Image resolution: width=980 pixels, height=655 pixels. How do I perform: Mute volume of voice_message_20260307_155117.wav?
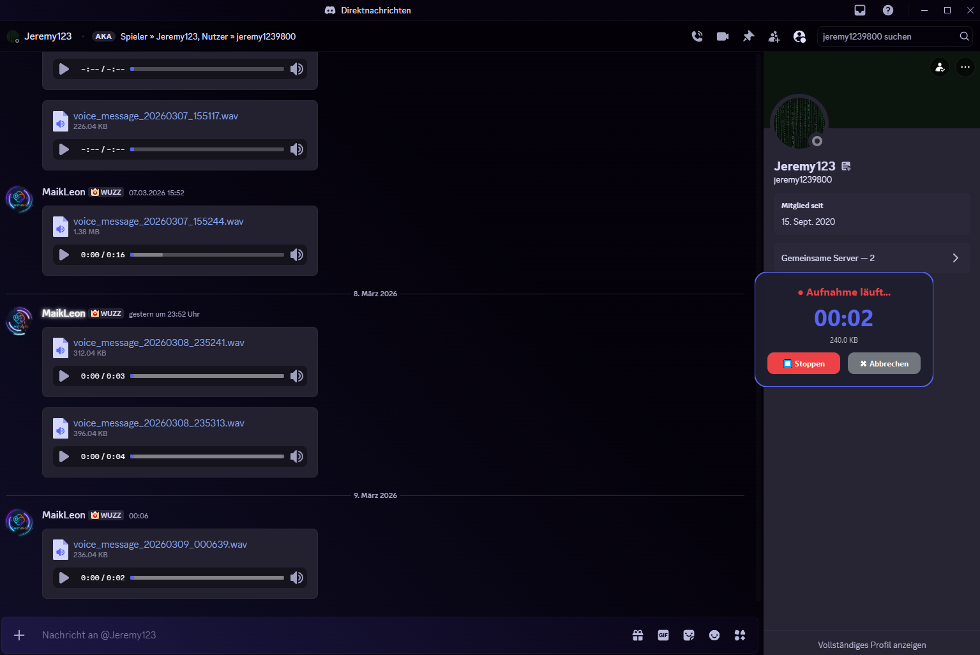coord(297,149)
